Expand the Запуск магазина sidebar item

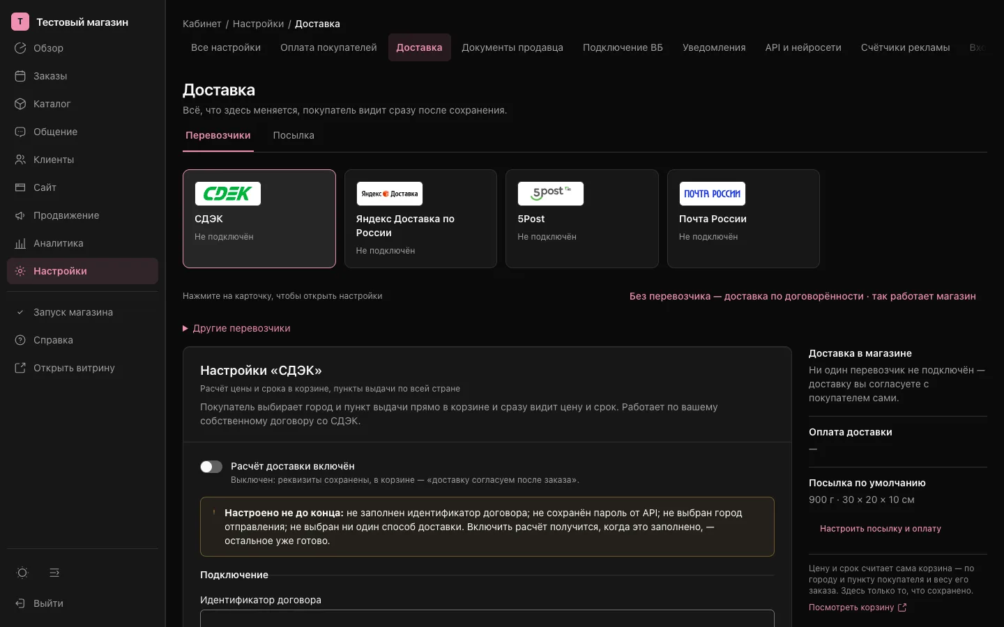(82, 312)
